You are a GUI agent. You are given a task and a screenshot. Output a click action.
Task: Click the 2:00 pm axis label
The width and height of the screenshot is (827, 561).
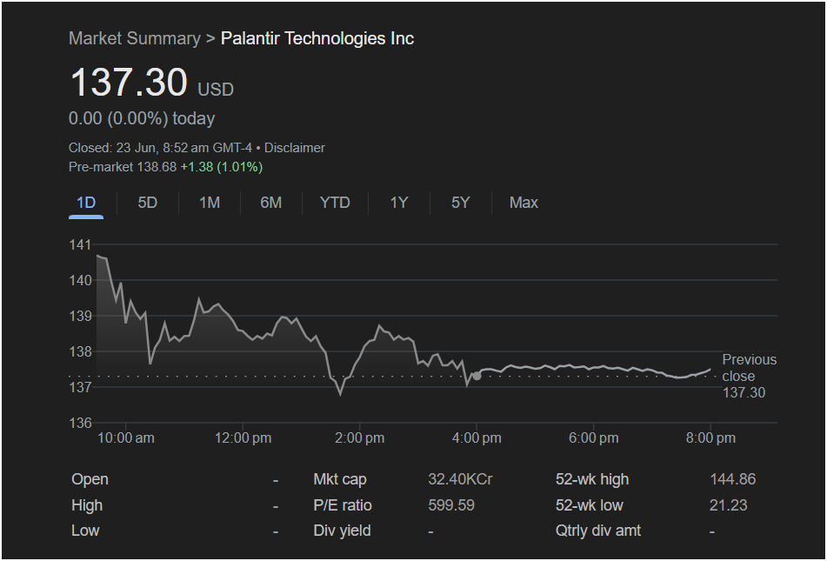tap(360, 438)
